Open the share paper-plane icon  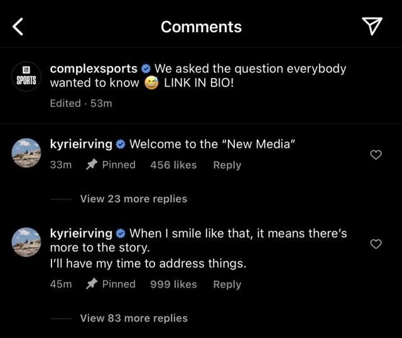click(372, 26)
